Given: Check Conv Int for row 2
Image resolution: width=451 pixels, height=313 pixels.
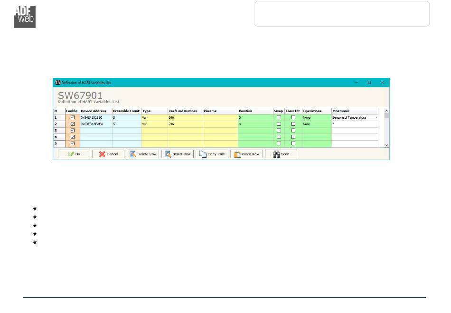Looking at the screenshot, I should 293,124.
